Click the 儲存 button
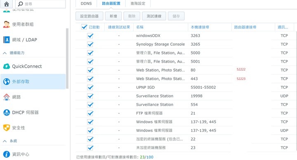This screenshot has width=297, height=160. coord(176,16)
